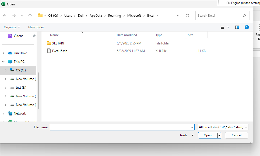Click the Cancel button
The width and height of the screenshot is (260, 156).
coord(236,135)
